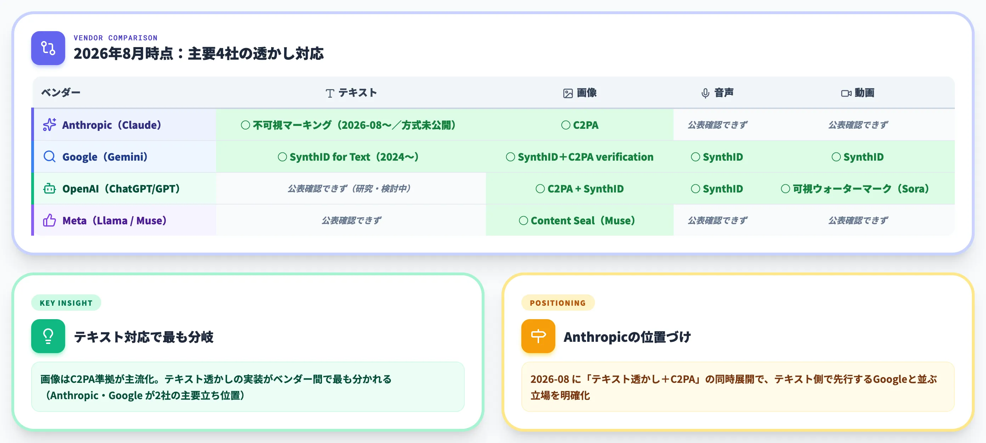
Task: Click the image icon in 画像 header
Action: point(568,93)
